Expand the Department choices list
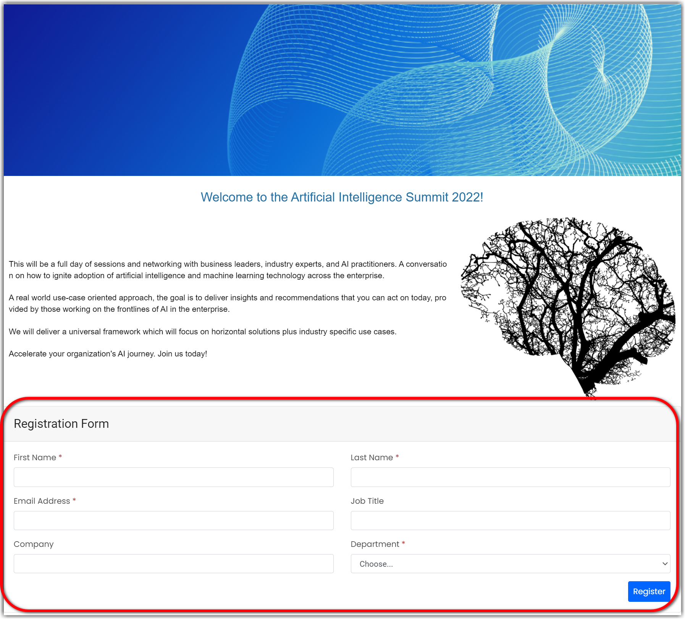 pyautogui.click(x=664, y=564)
